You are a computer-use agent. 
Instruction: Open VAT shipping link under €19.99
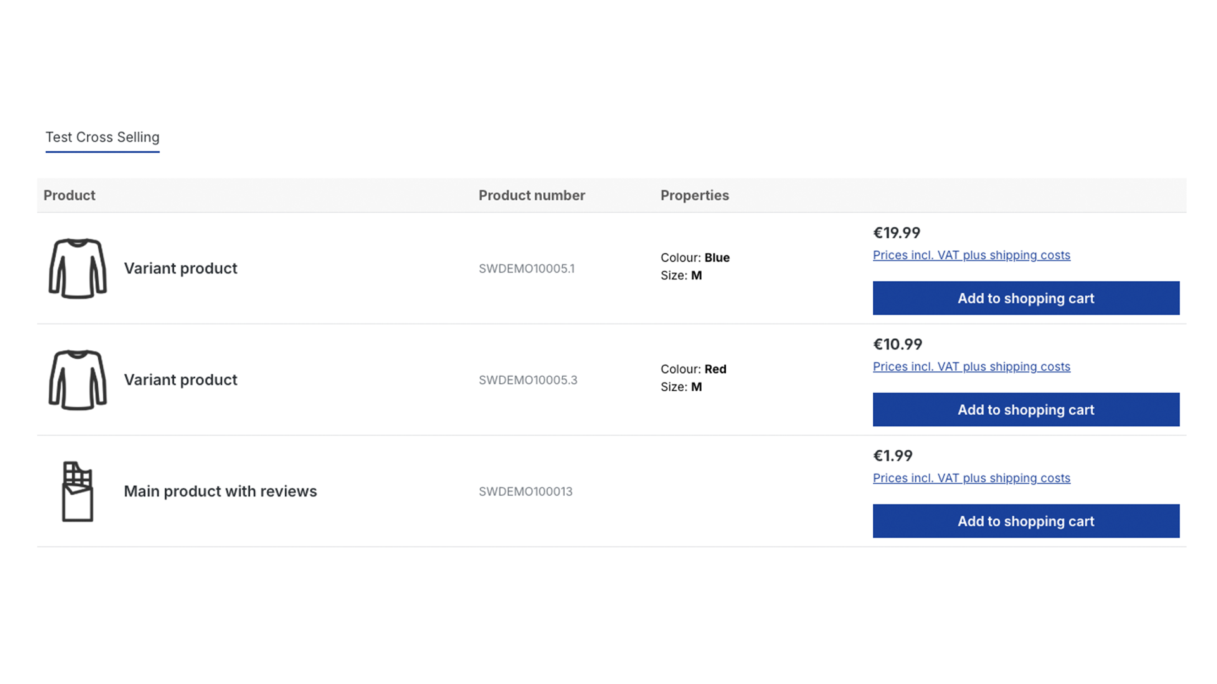click(x=971, y=255)
